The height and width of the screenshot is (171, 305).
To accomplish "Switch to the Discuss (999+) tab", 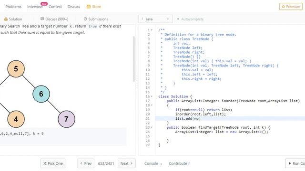I will point(54,19).
